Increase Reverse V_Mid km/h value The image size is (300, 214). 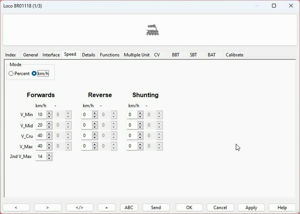click(x=94, y=123)
